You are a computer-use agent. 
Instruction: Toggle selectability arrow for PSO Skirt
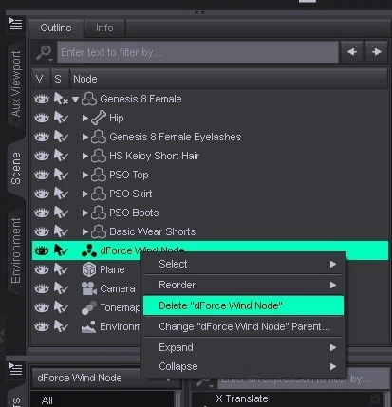coord(61,194)
